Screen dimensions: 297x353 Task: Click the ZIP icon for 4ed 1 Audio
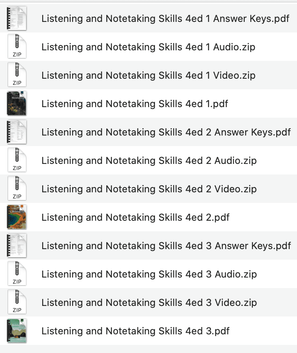[17, 47]
